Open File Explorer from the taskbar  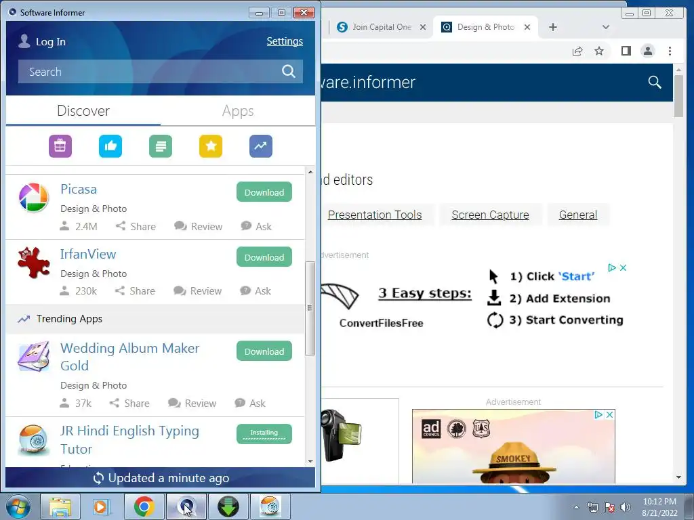click(60, 506)
